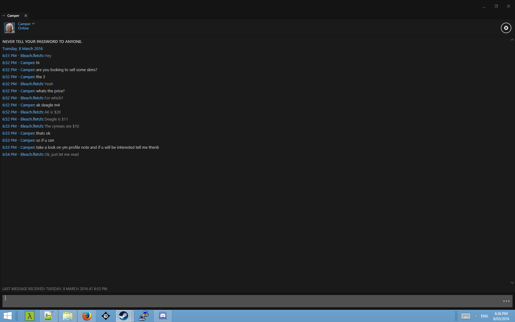Image resolution: width=515 pixels, height=322 pixels.
Task: Click the chat scrollbar's down arrow
Action: [512, 282]
